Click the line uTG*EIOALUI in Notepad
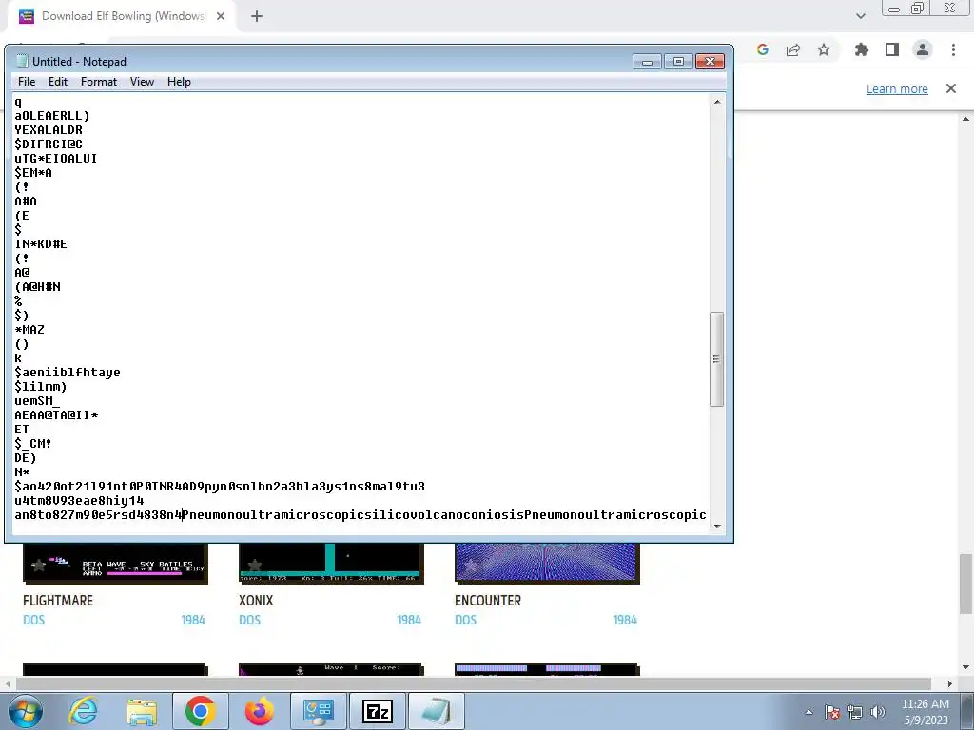The image size is (974, 730). [56, 159]
